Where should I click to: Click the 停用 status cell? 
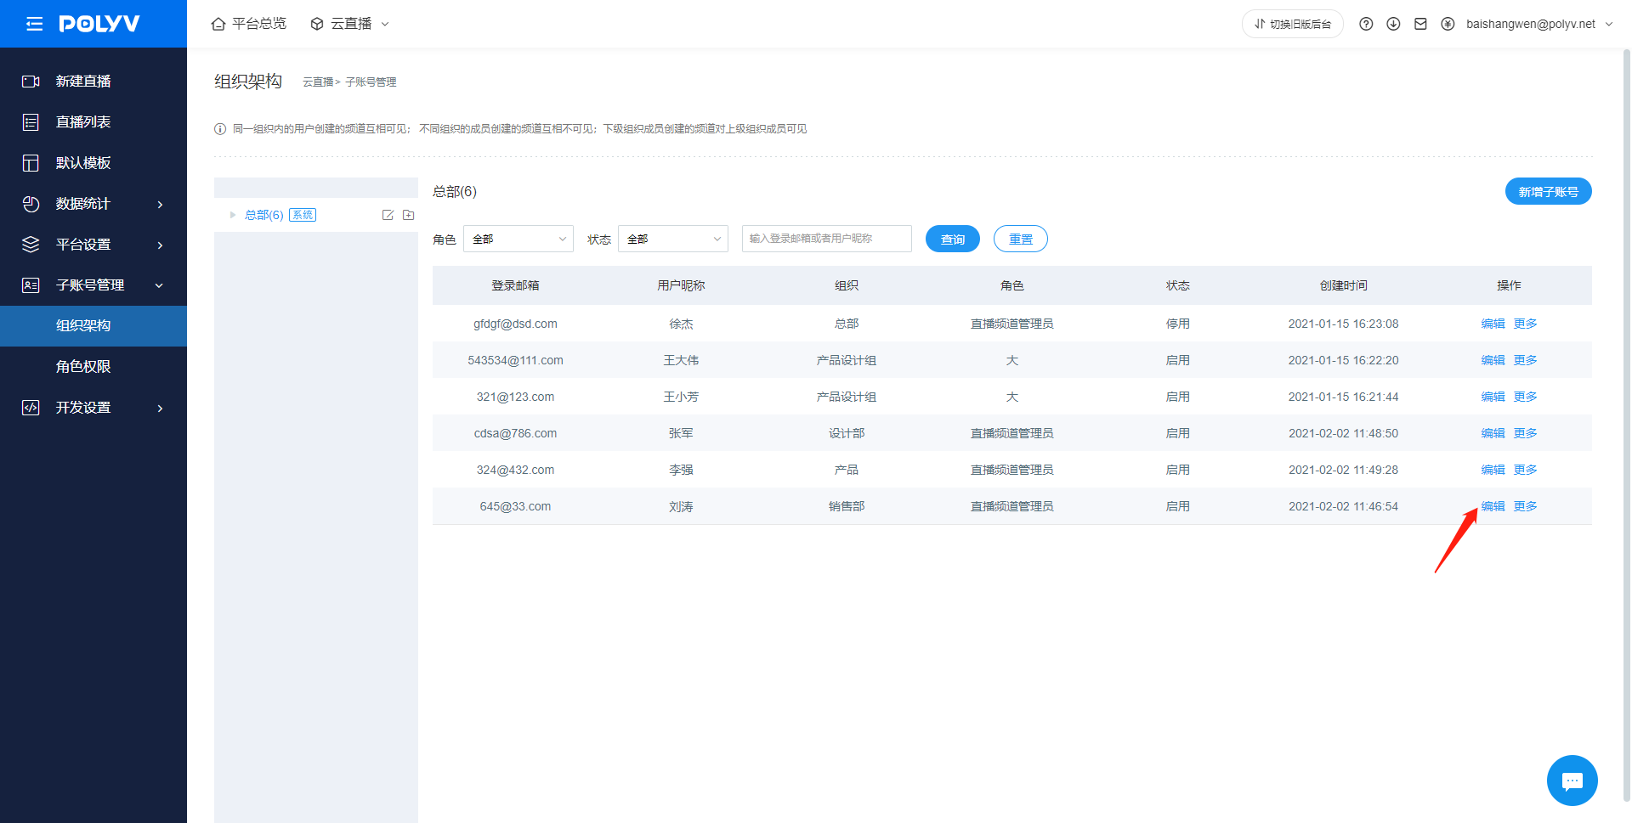1177,324
